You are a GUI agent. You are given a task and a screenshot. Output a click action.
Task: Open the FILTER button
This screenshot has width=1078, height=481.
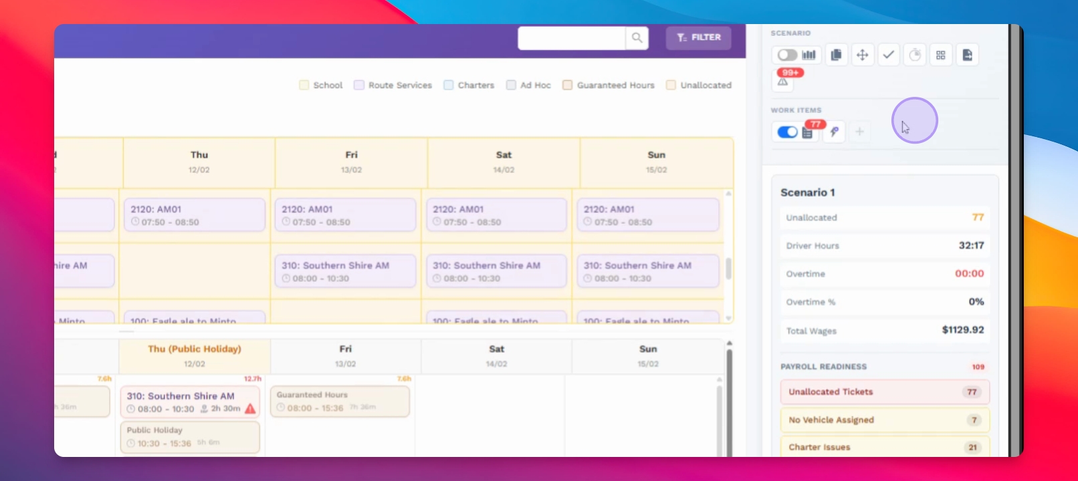(698, 38)
